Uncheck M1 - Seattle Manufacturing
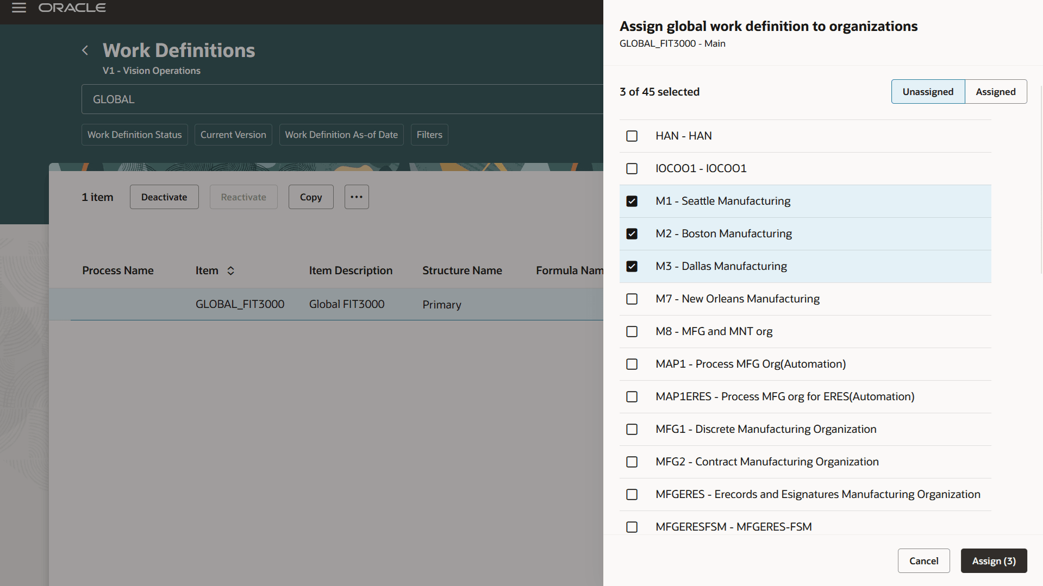 pos(632,201)
